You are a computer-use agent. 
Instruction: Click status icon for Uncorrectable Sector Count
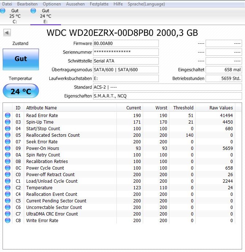(x=8, y=207)
